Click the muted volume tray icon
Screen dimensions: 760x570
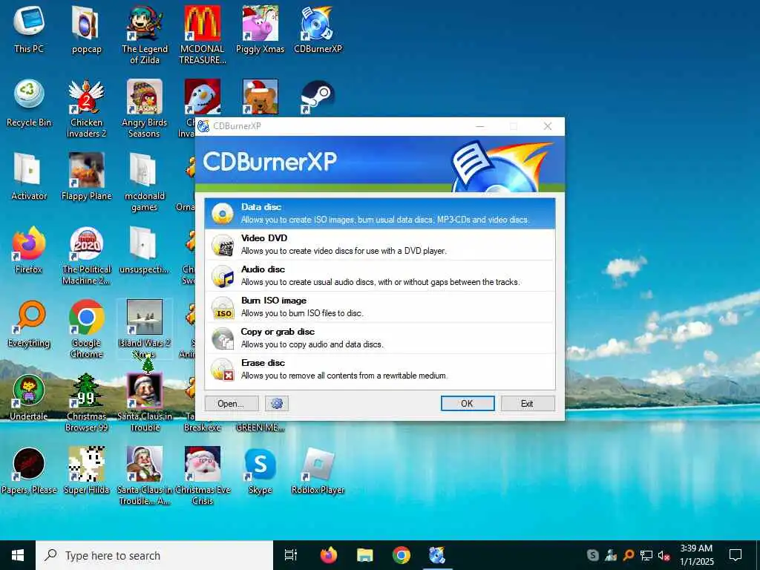point(664,555)
